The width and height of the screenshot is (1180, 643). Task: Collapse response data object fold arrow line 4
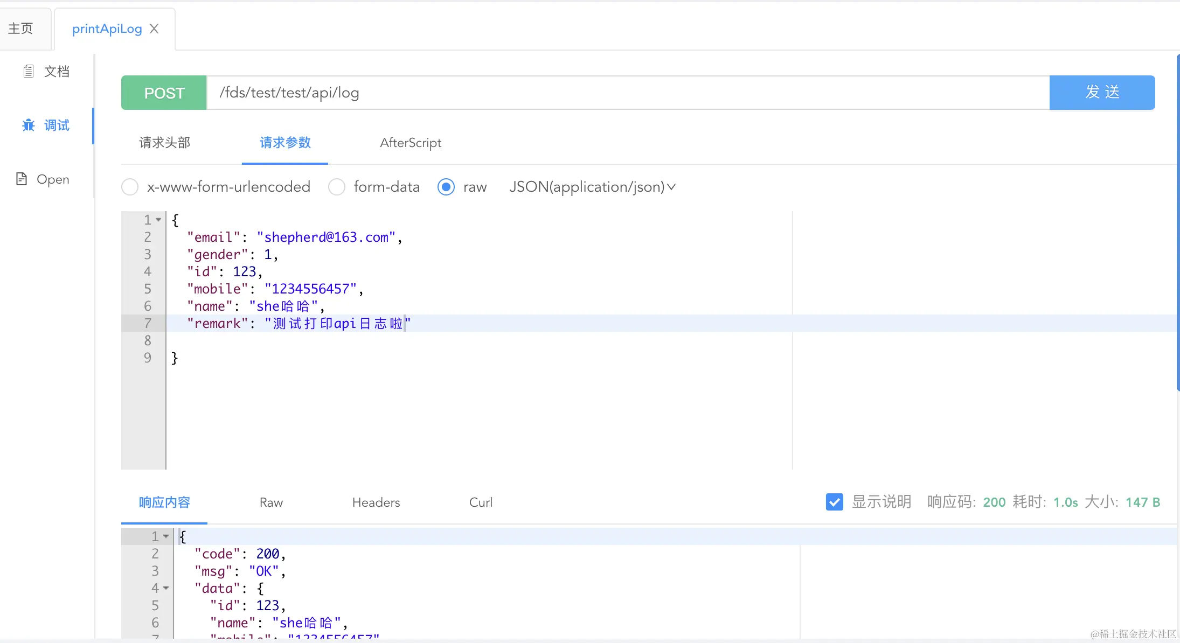point(166,588)
